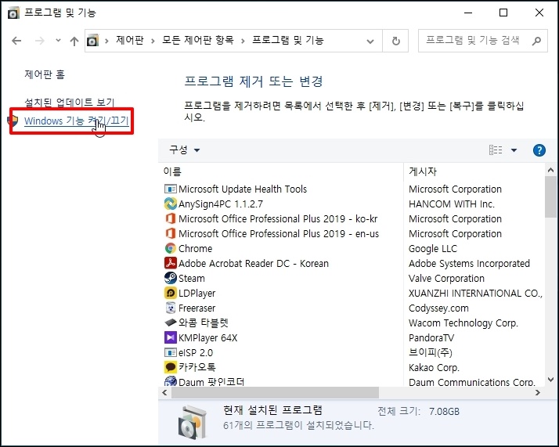Open Windows 기능 켜기/끄기 link
559x447 pixels.
point(76,121)
